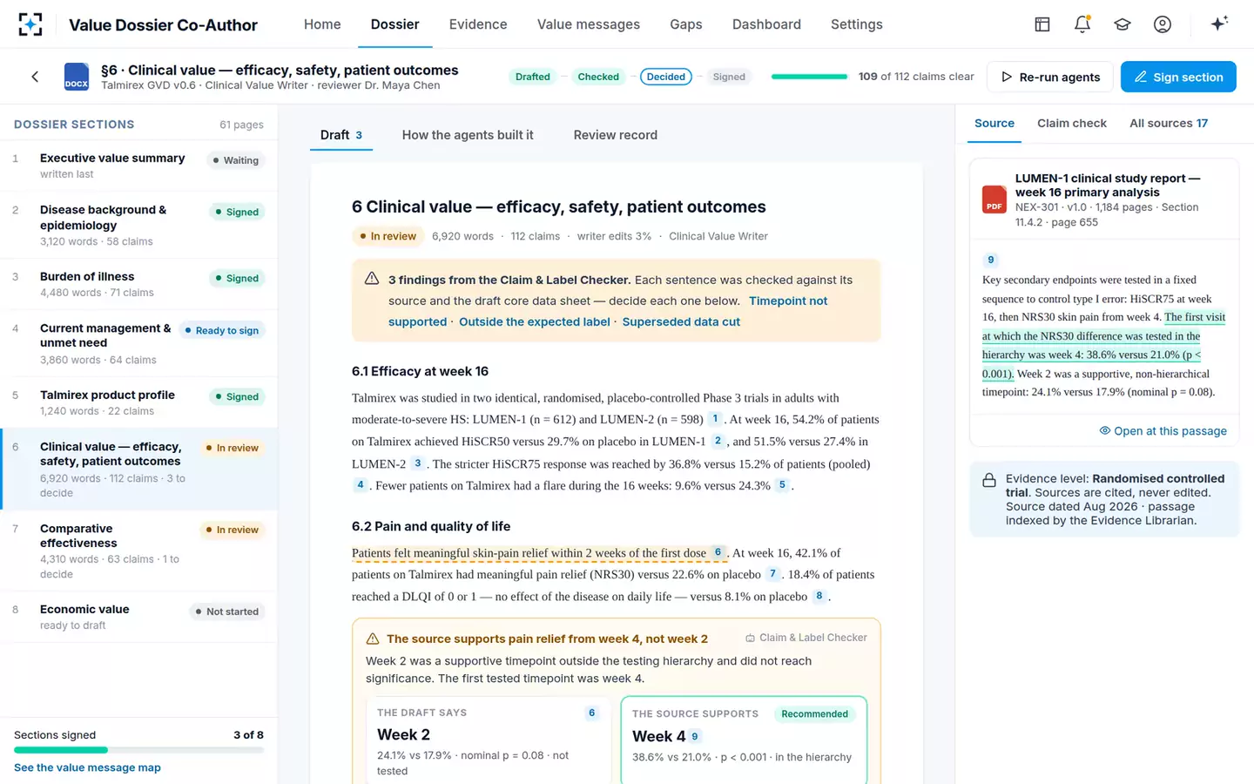The height and width of the screenshot is (784, 1254).
Task: Click the Sections signed progress bar
Action: pyautogui.click(x=138, y=749)
